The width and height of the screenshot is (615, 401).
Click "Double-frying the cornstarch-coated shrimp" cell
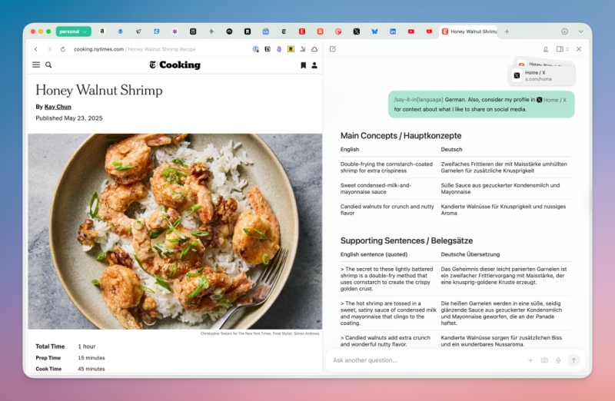(387, 167)
